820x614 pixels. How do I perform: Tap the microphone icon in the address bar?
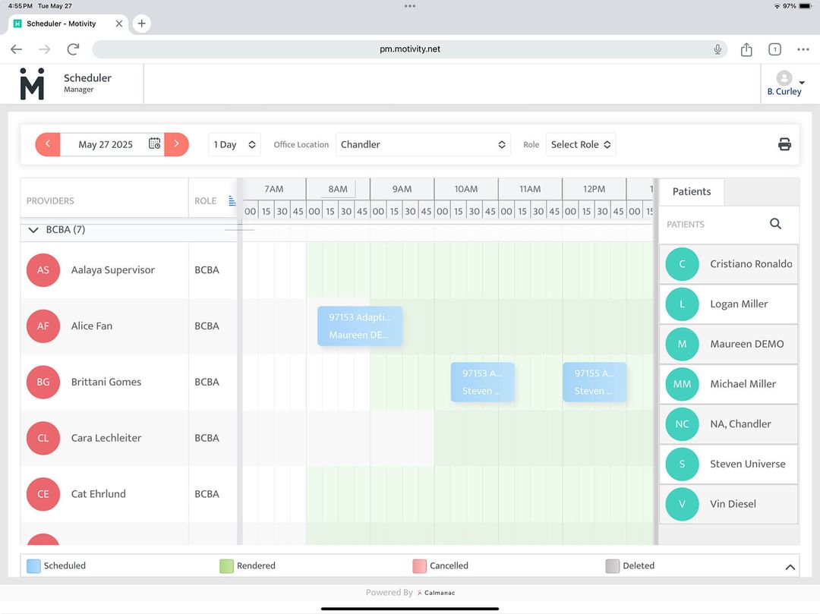(717, 49)
